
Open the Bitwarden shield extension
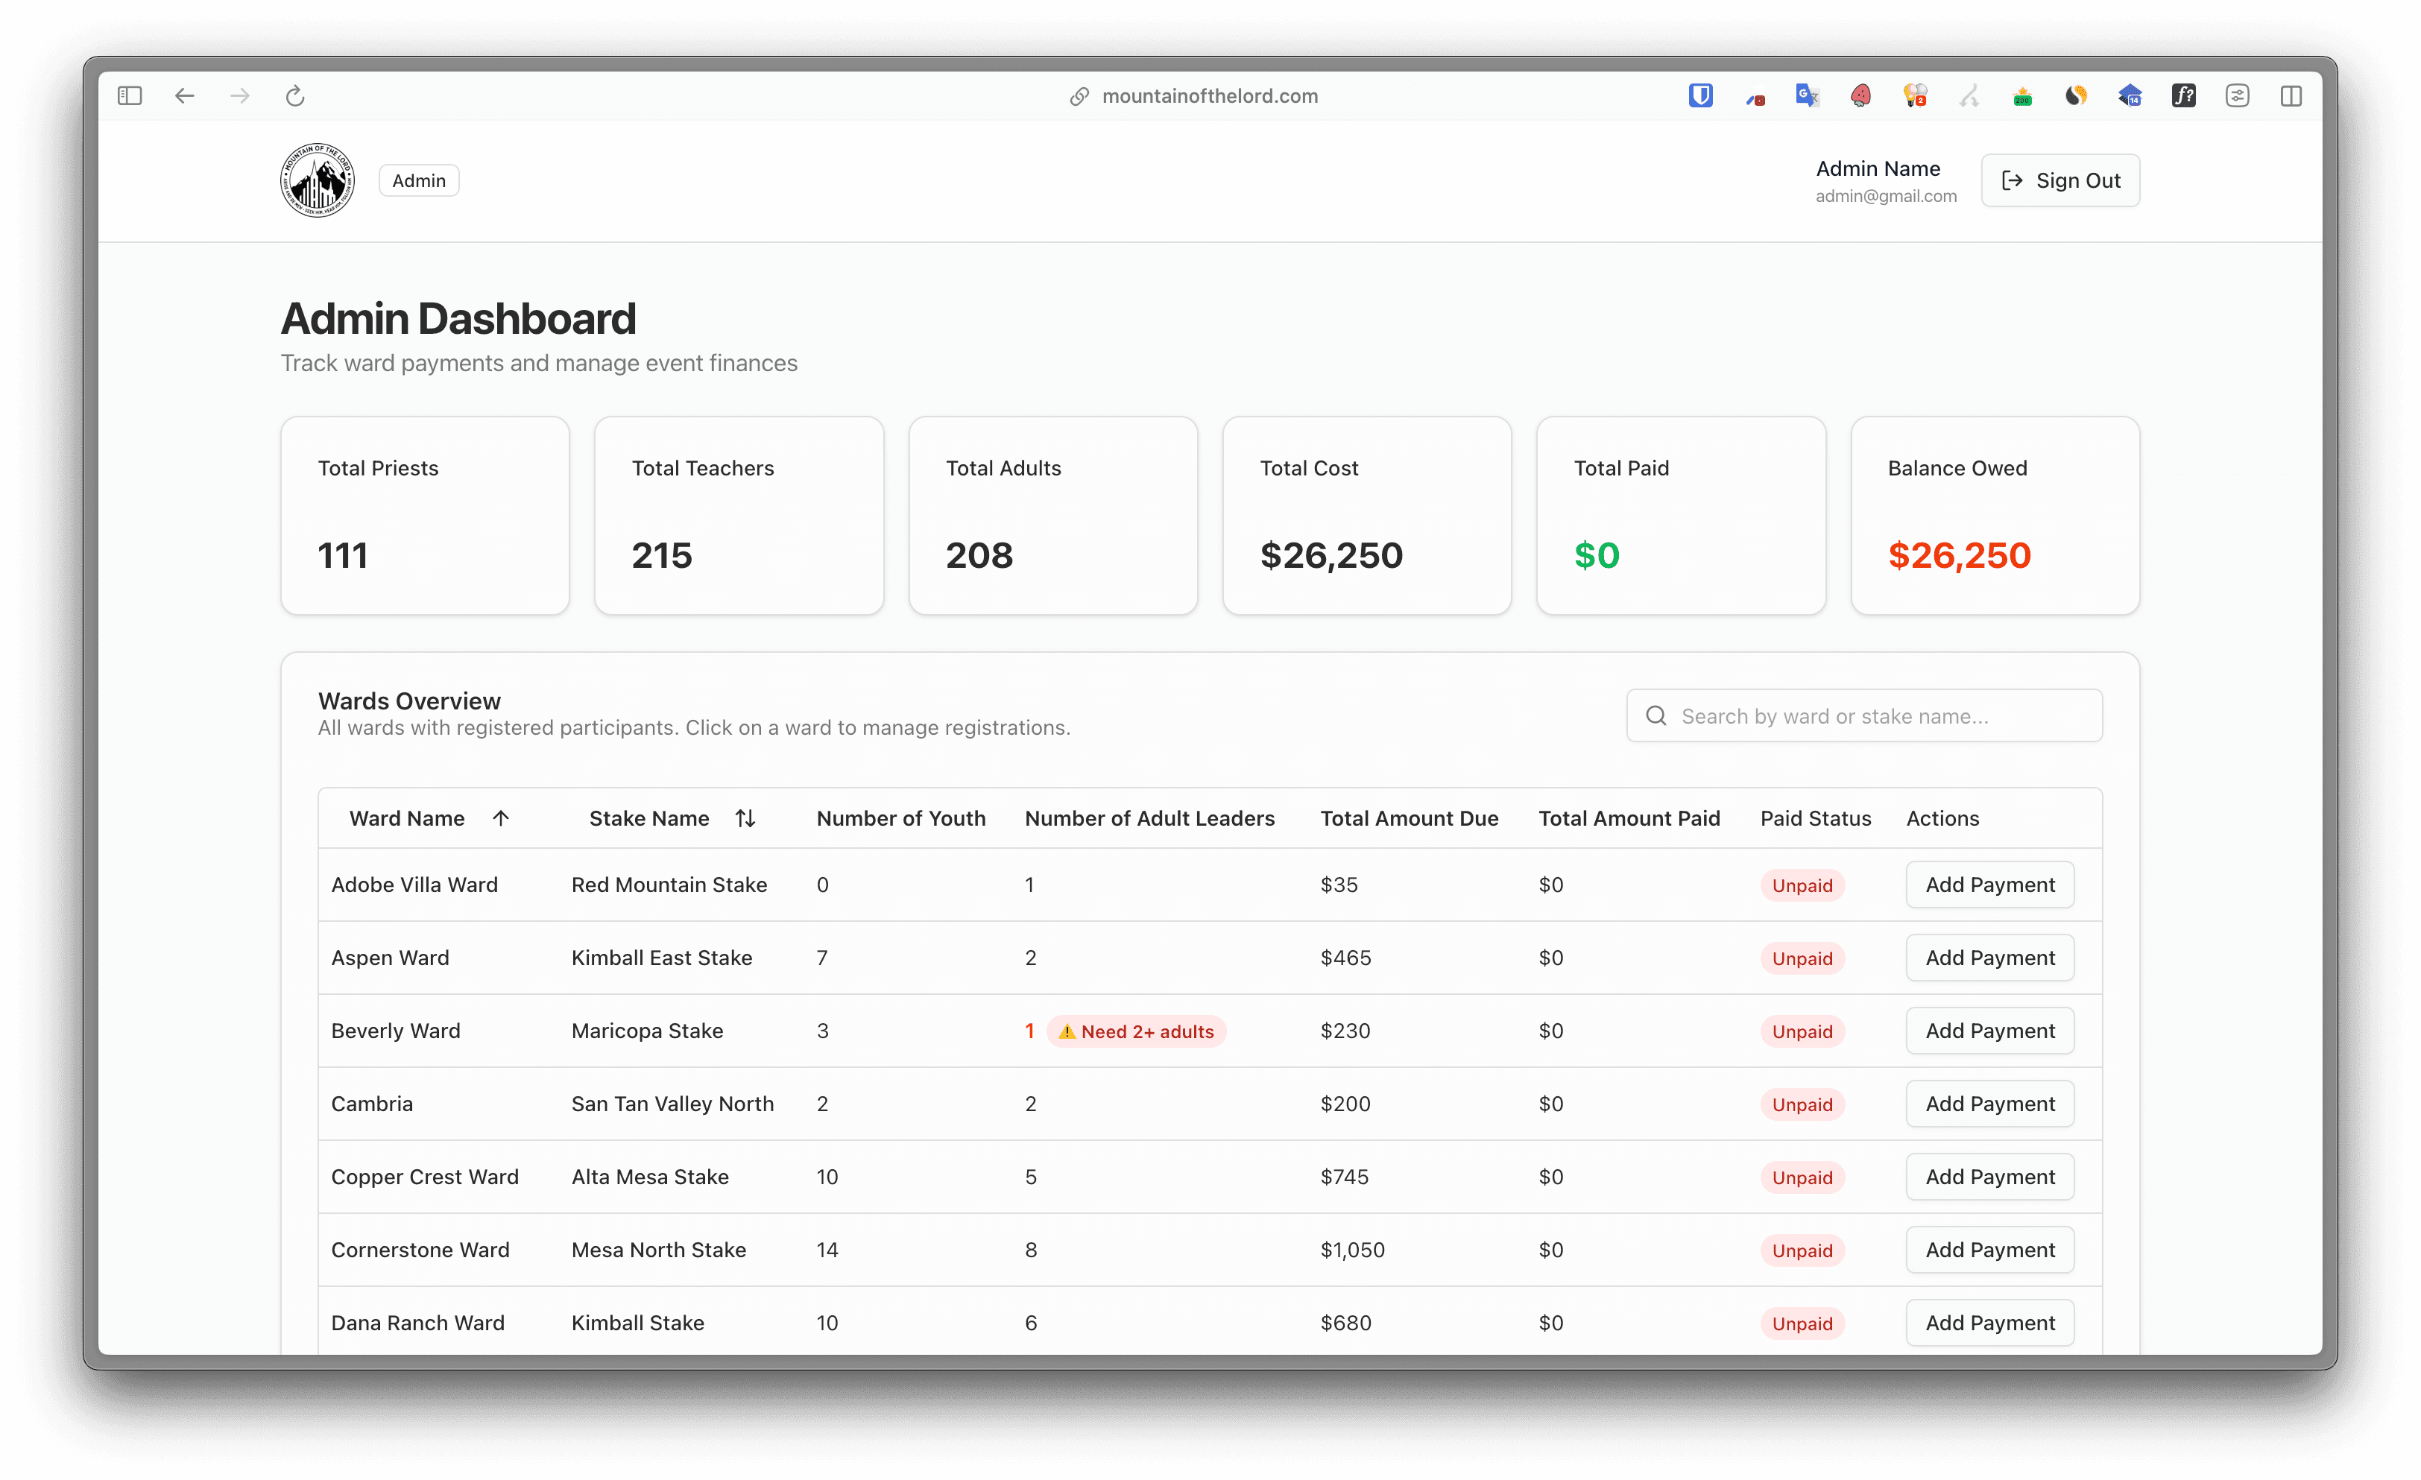click(x=1701, y=95)
